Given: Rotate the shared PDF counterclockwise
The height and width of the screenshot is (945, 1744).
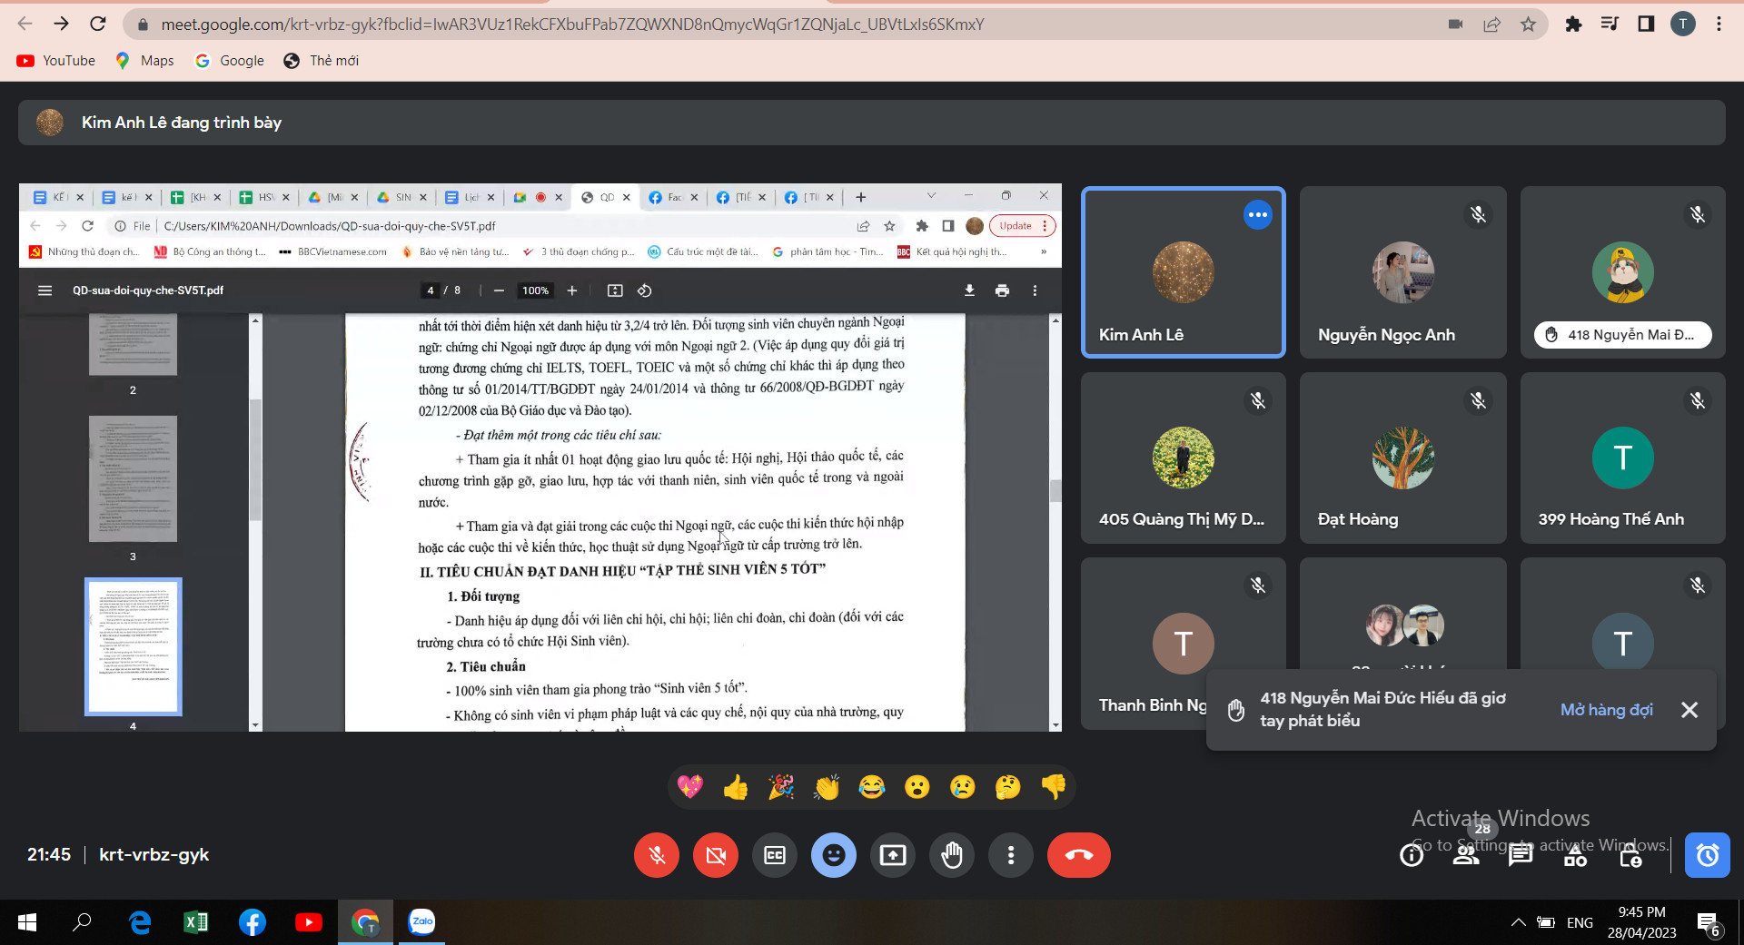Looking at the screenshot, I should coord(645,290).
